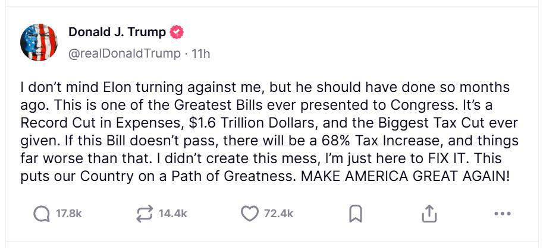Bookmark this post

[x=355, y=214]
